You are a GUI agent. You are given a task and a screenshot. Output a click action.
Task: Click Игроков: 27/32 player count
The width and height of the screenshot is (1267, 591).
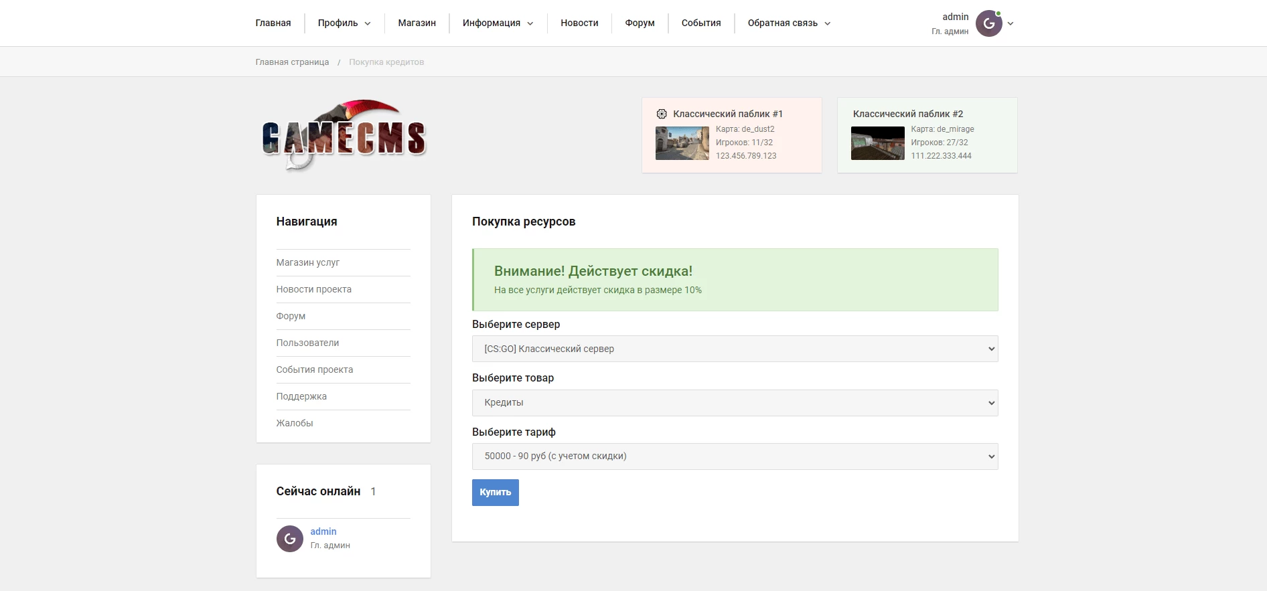point(940,143)
